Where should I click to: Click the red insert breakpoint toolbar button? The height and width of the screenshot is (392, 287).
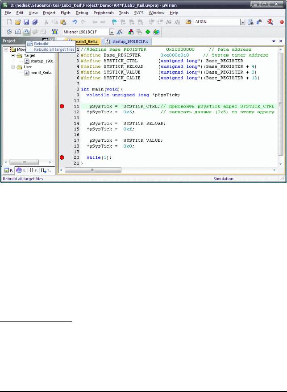point(282,22)
